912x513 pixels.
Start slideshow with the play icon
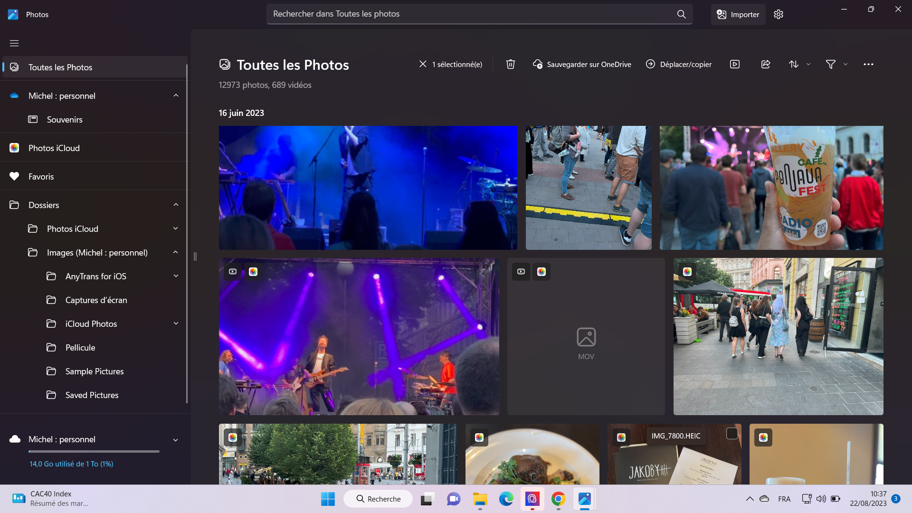click(x=735, y=64)
